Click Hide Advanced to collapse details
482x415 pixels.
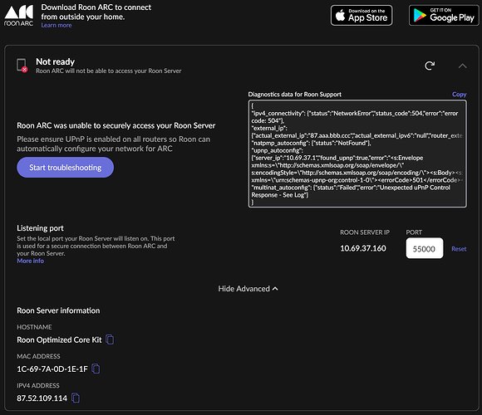pyautogui.click(x=248, y=289)
